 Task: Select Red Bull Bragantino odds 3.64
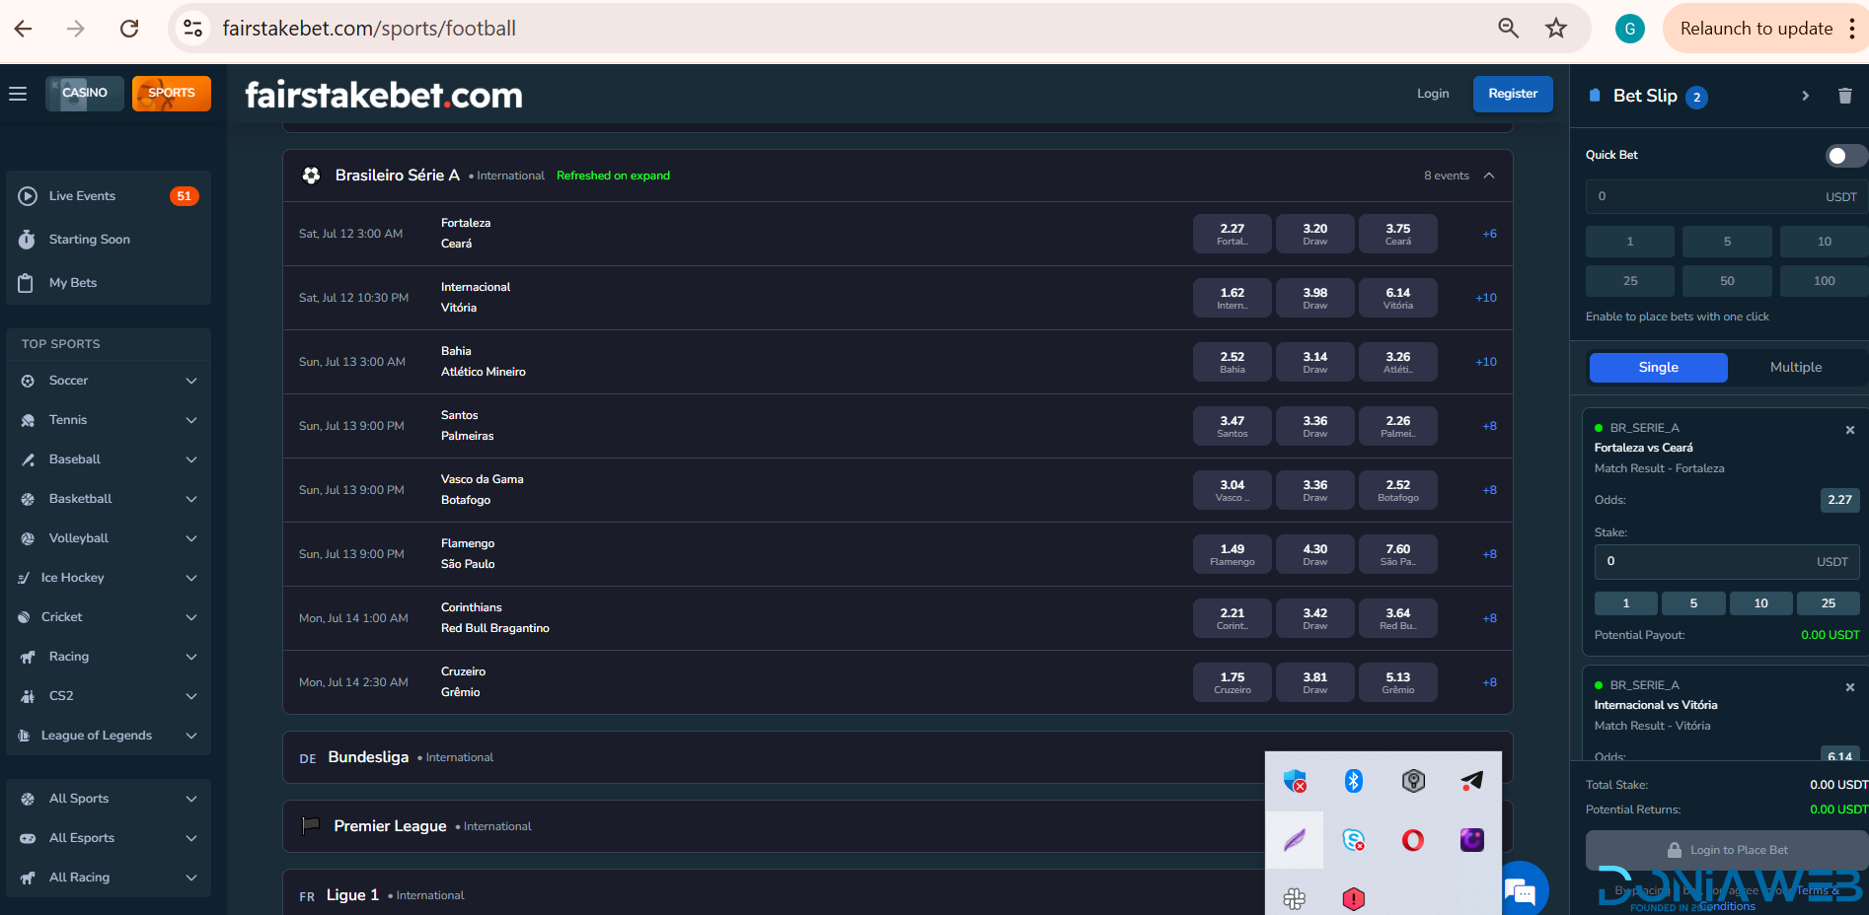1397,618
